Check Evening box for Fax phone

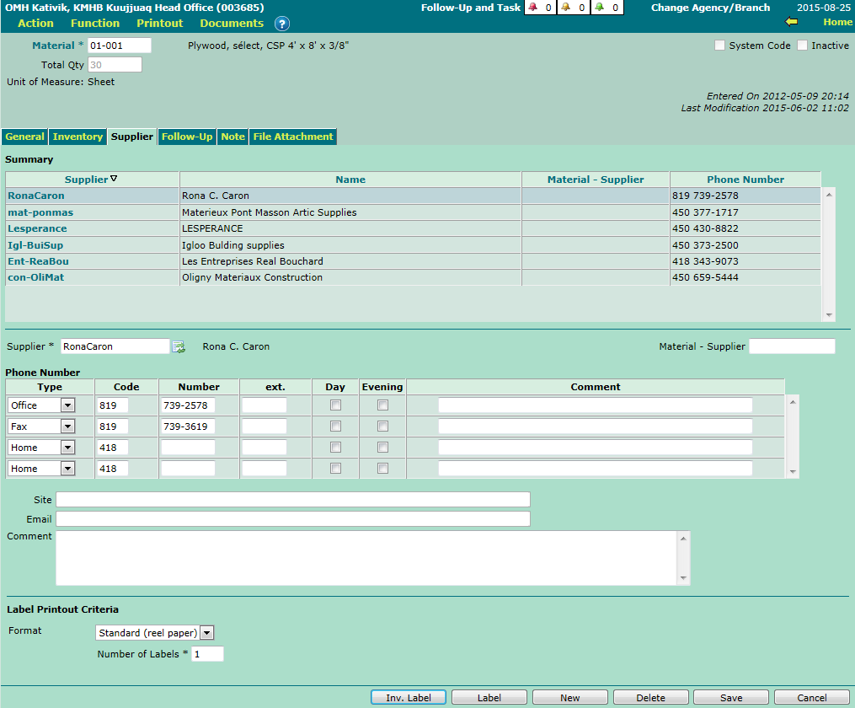382,426
